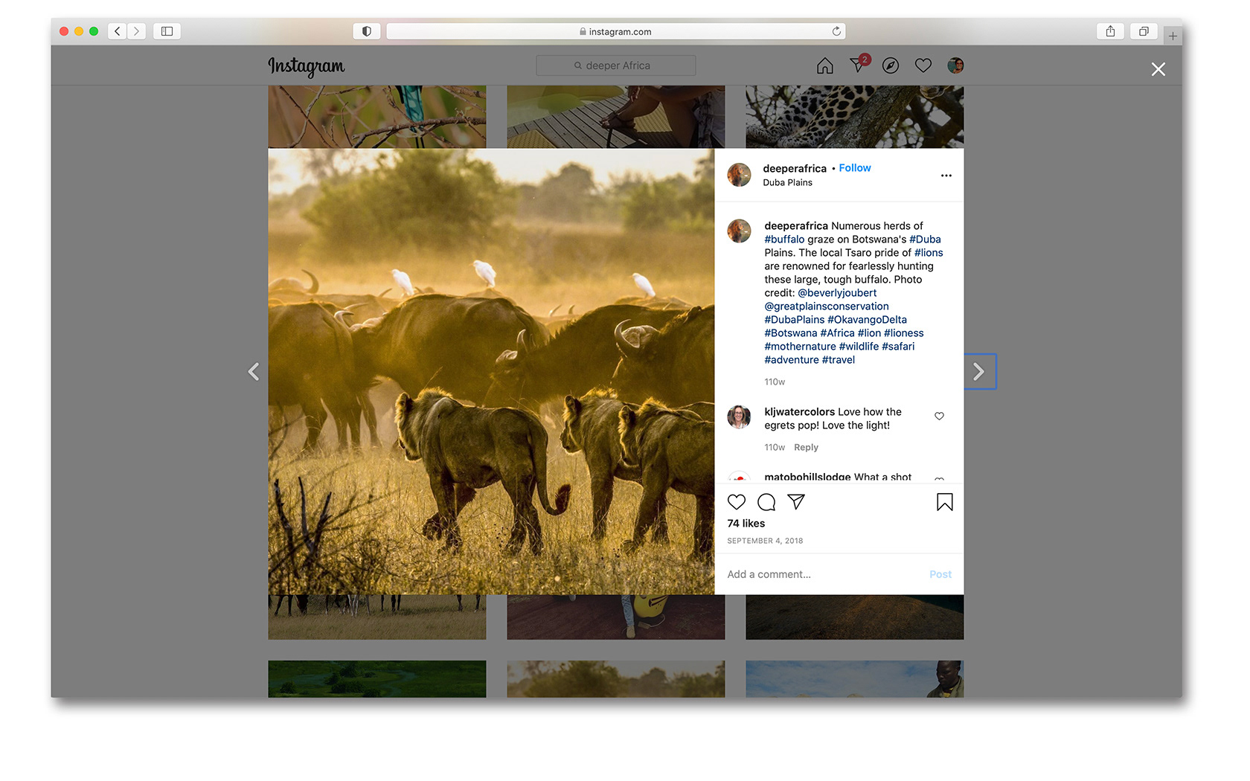Open #wildlife hashtag
The image size is (1250, 781).
(859, 347)
